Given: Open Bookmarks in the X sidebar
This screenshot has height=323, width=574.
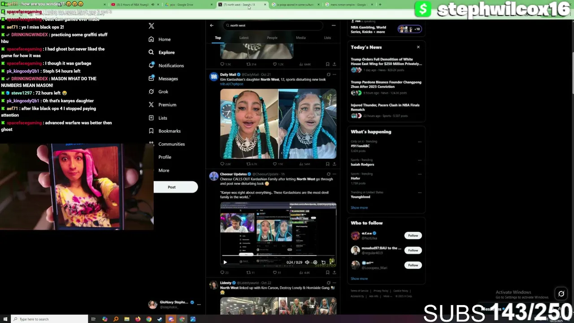Looking at the screenshot, I should point(164,131).
